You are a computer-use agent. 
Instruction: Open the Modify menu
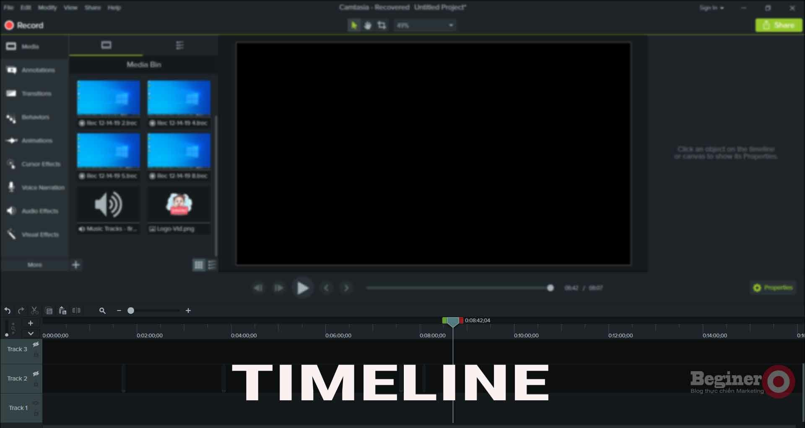47,7
